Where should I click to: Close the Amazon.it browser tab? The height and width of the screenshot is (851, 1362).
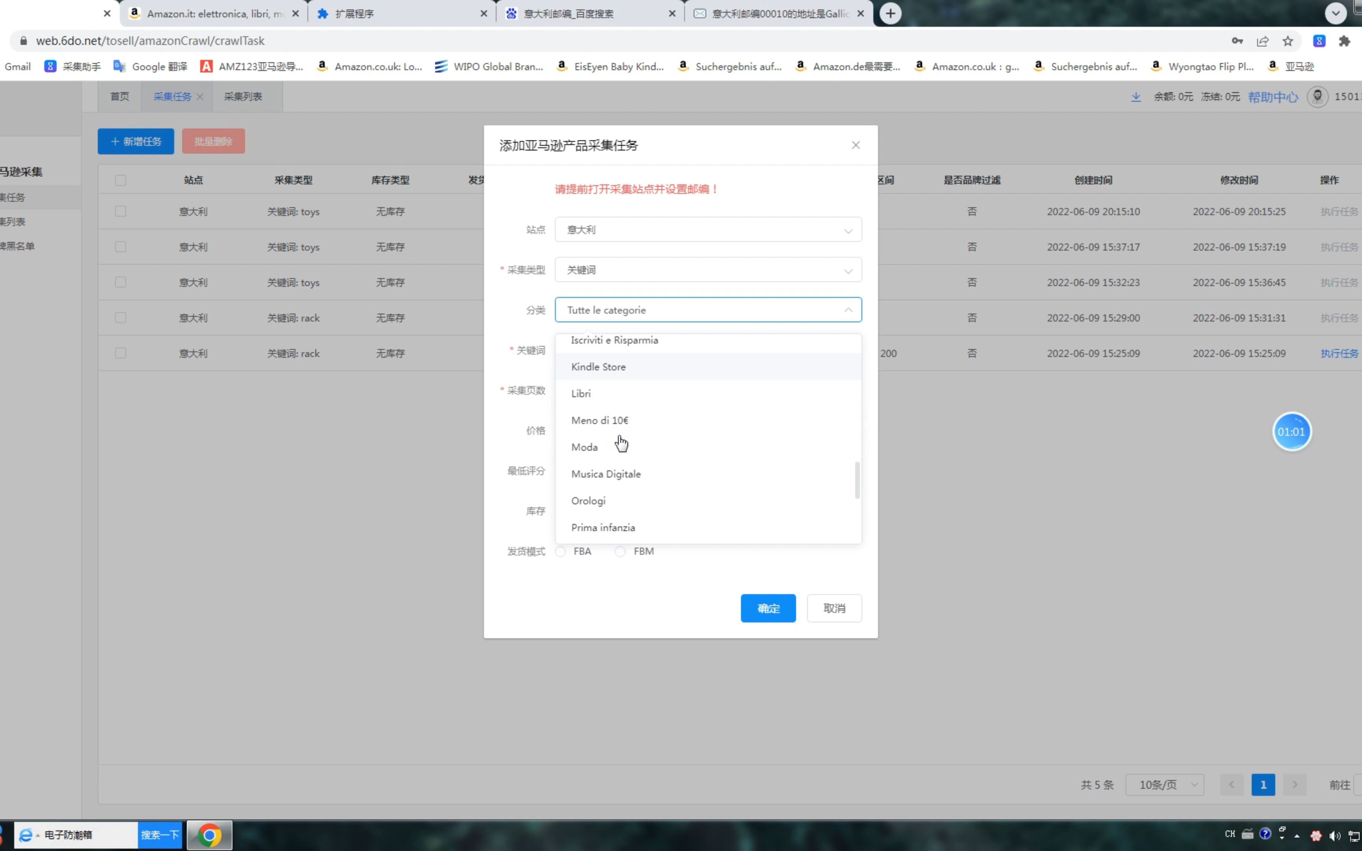(296, 13)
